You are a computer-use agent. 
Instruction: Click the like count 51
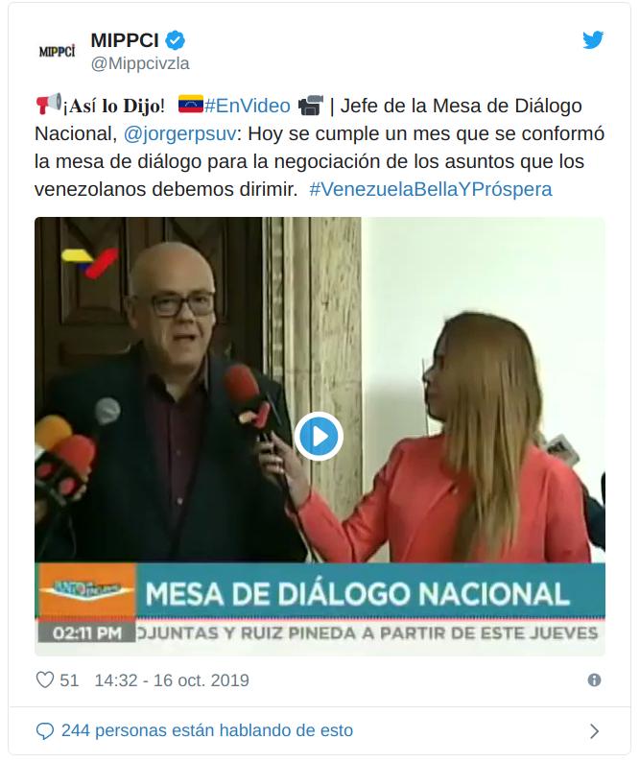point(69,680)
